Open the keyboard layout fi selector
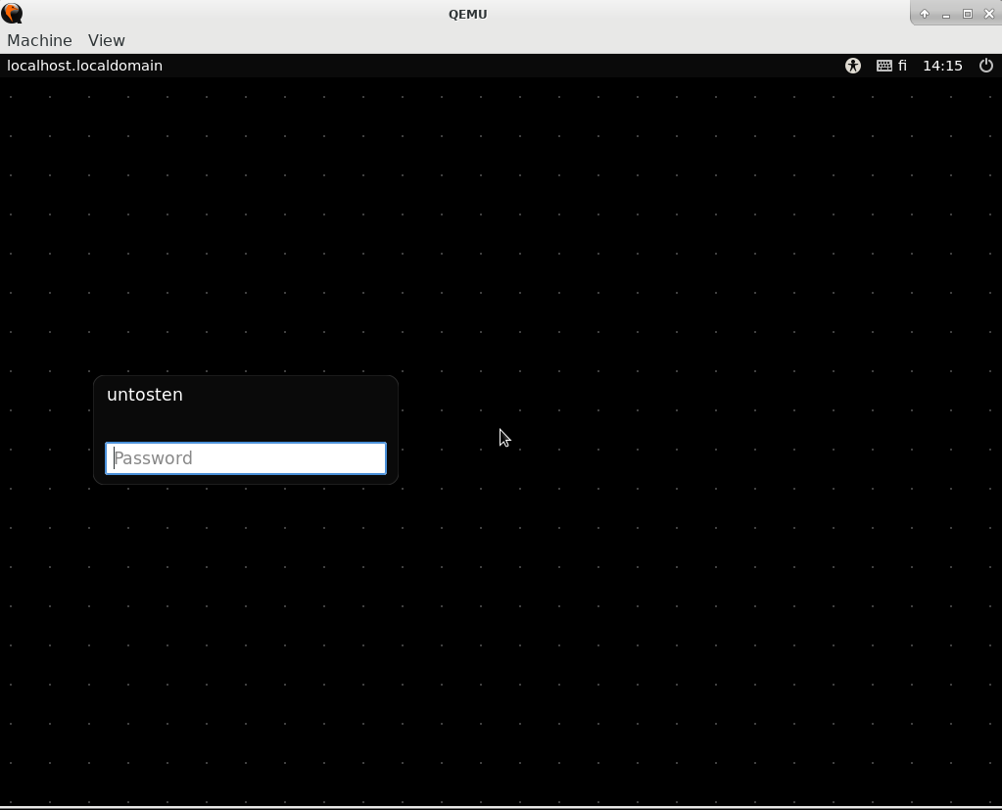This screenshot has height=810, width=1002. pos(891,66)
